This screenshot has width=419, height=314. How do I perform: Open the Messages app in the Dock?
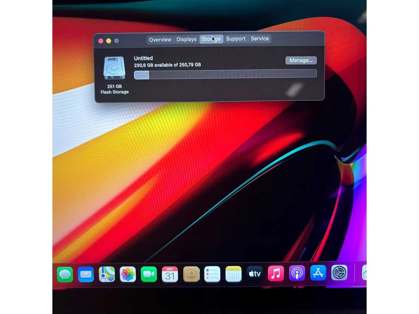tap(65, 274)
